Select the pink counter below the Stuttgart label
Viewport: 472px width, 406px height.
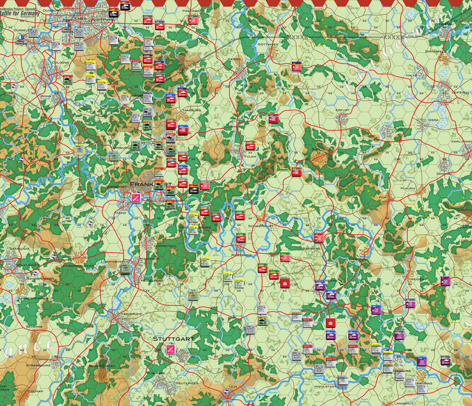click(171, 349)
